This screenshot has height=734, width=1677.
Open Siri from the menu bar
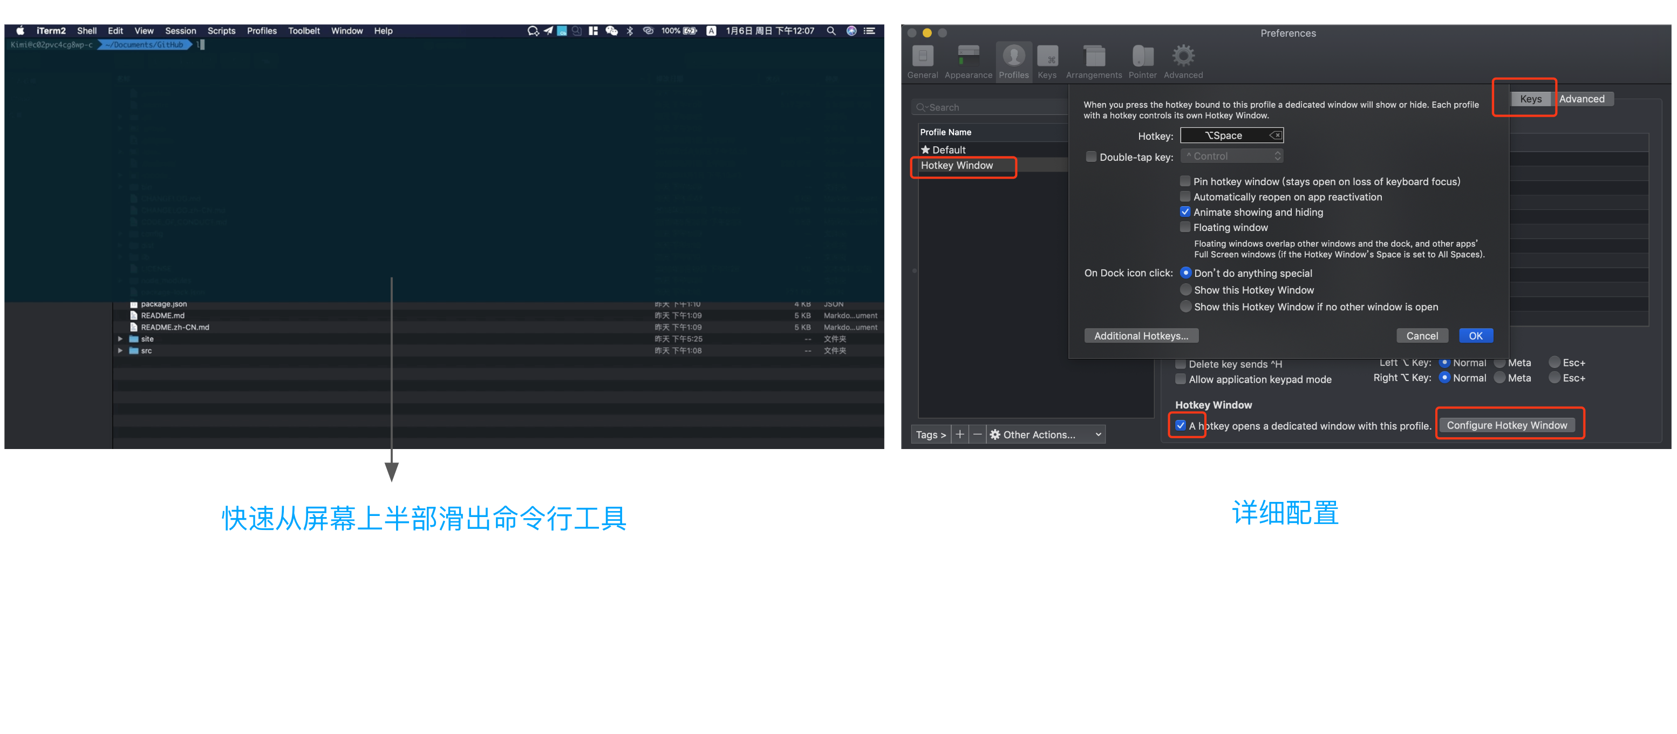pyautogui.click(x=851, y=31)
